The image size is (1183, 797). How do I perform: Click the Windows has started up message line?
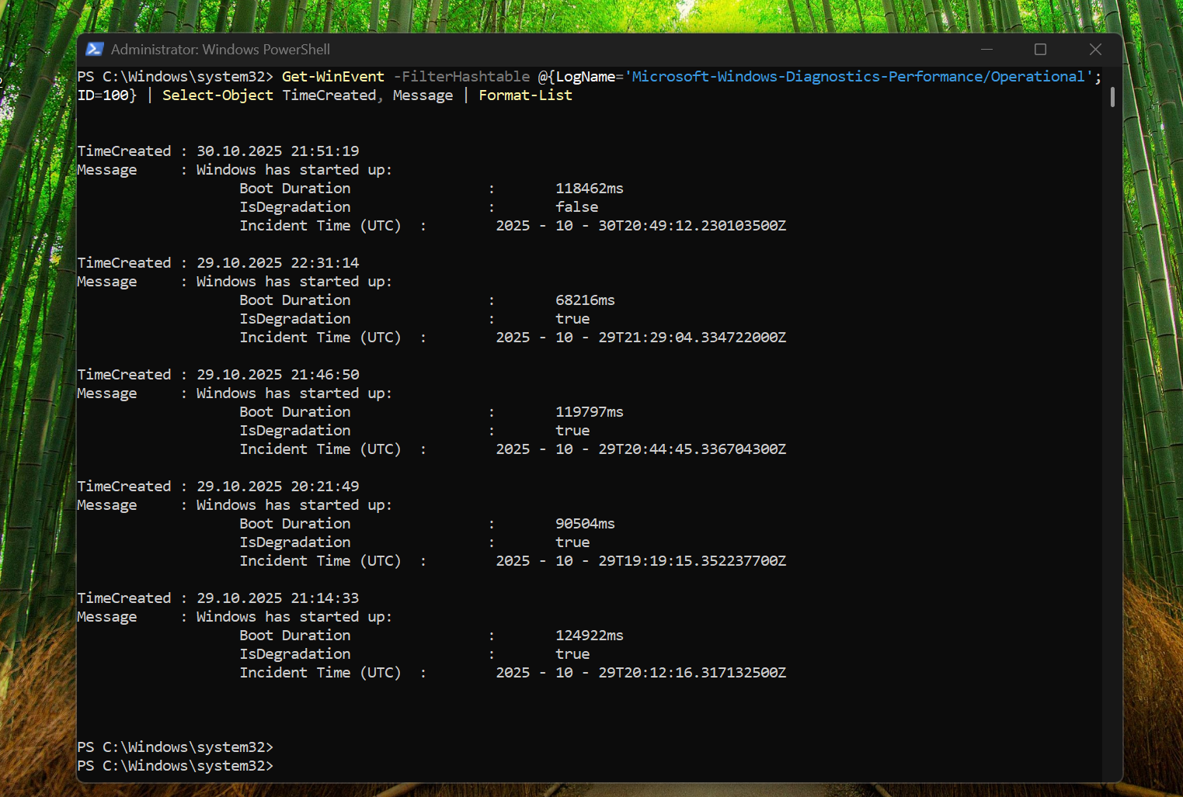click(x=292, y=169)
